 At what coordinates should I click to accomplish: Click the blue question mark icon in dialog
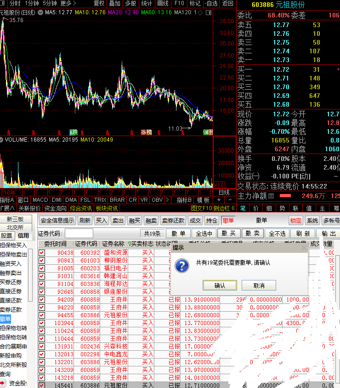click(182, 266)
